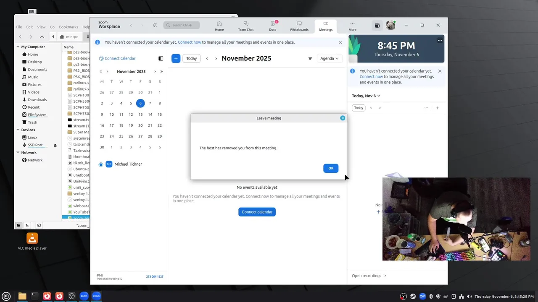Eject the SSD Port drive

[55, 145]
